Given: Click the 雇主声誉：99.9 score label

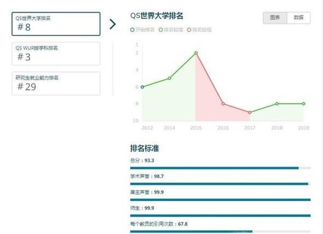Looking at the screenshot, I should pyautogui.click(x=147, y=192).
